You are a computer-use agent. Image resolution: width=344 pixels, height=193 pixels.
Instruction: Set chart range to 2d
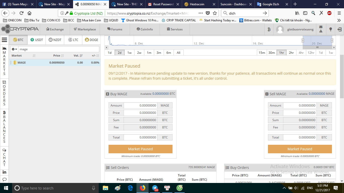click(120, 53)
